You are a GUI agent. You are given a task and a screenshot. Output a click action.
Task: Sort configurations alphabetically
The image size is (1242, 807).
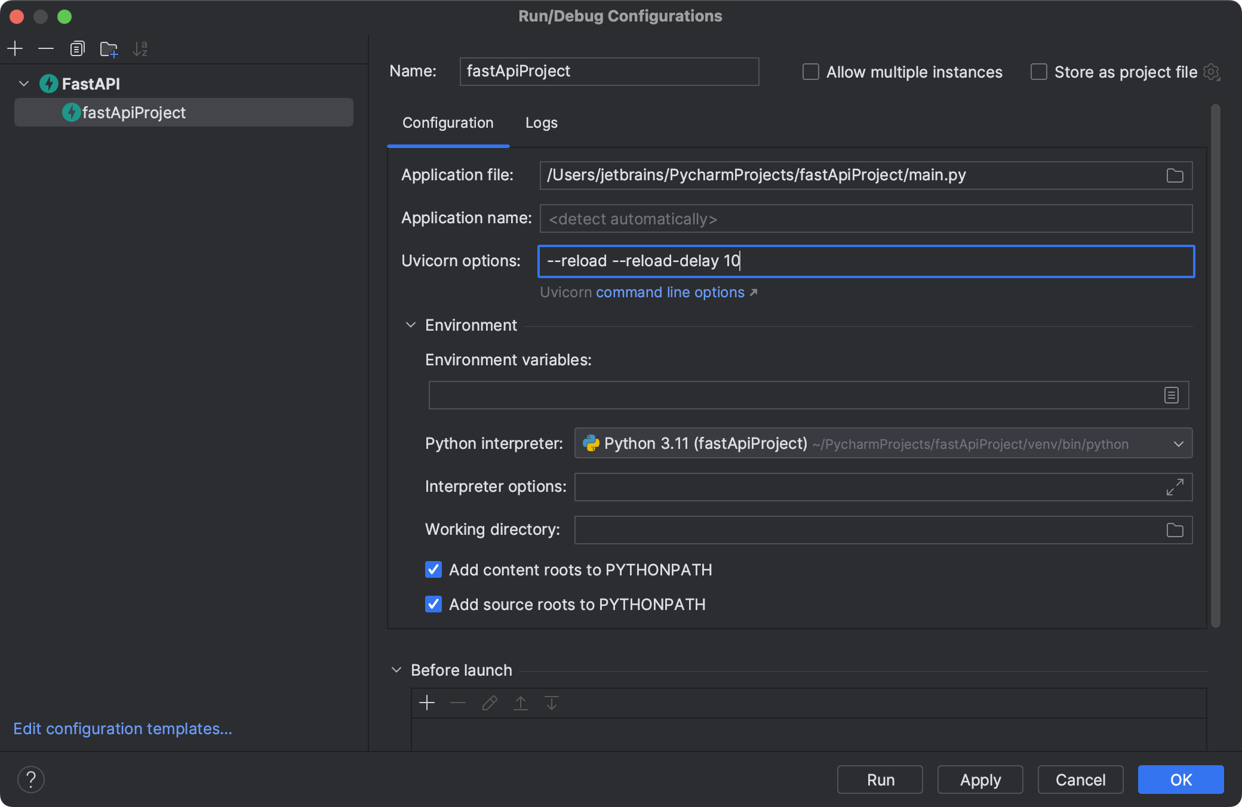pyautogui.click(x=140, y=49)
